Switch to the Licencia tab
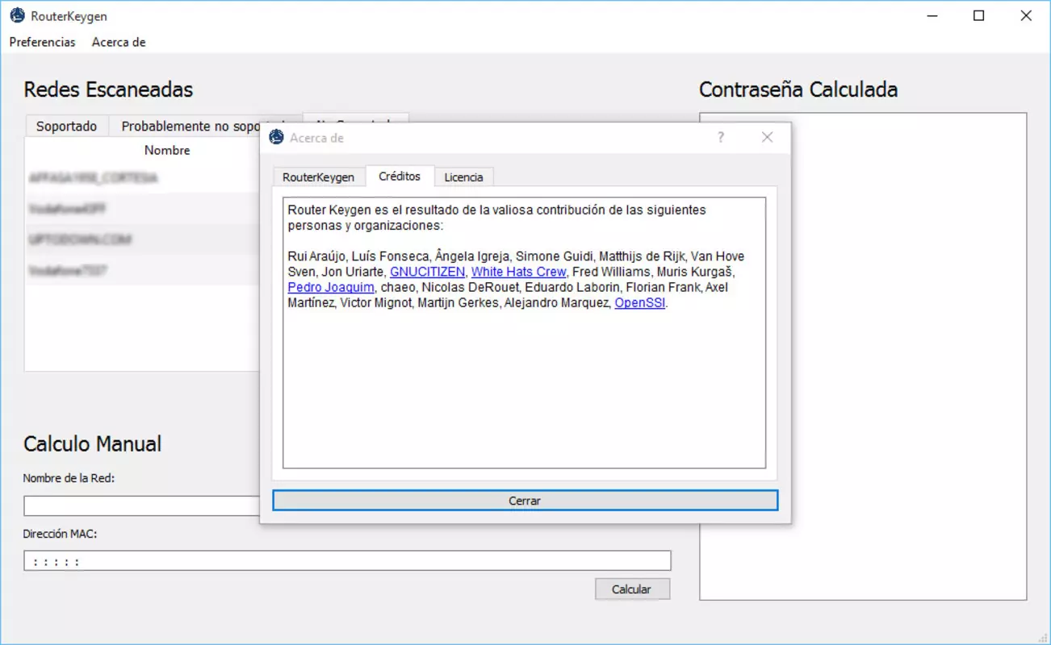 pos(463,177)
